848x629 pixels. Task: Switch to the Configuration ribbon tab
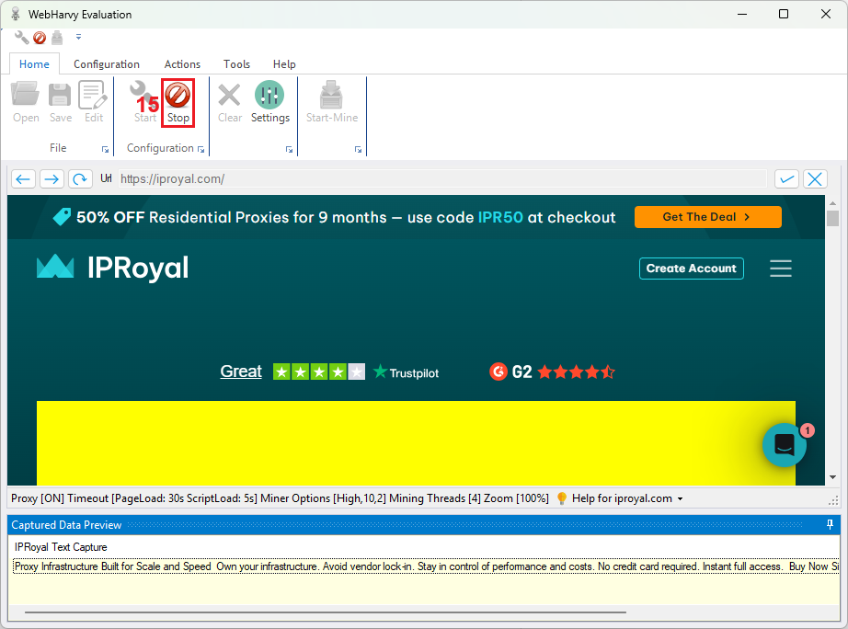(x=107, y=64)
